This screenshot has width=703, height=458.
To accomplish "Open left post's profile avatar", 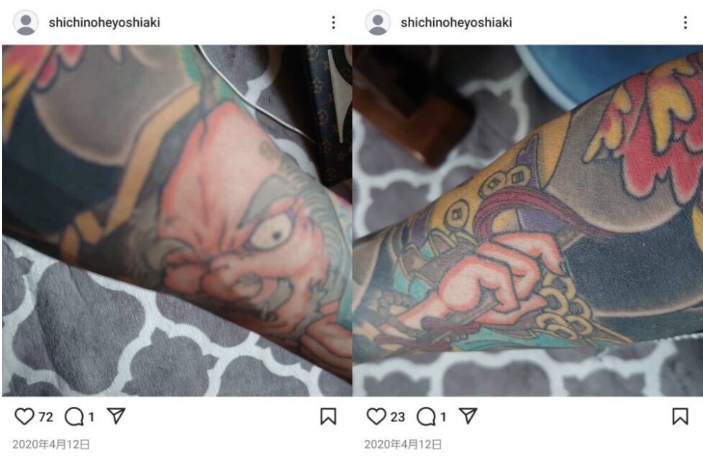I will click(x=26, y=22).
